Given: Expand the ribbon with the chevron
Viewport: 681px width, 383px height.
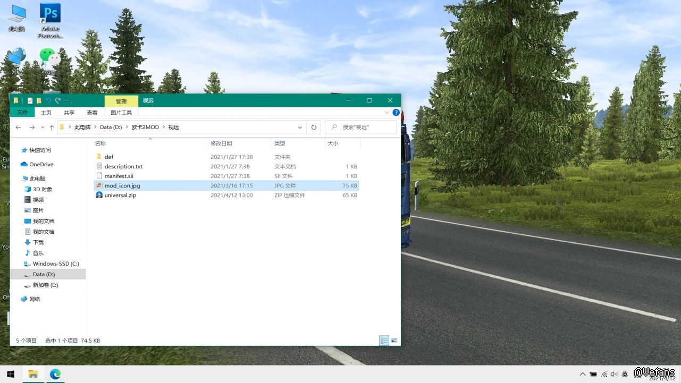Looking at the screenshot, I should 386,113.
